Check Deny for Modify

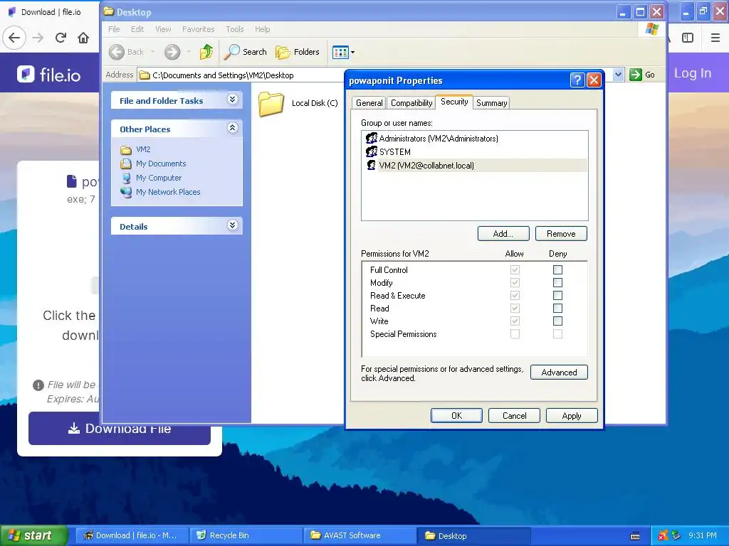pos(557,282)
